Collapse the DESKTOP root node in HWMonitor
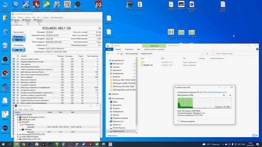This screenshot has height=147, width=262. tap(15, 115)
